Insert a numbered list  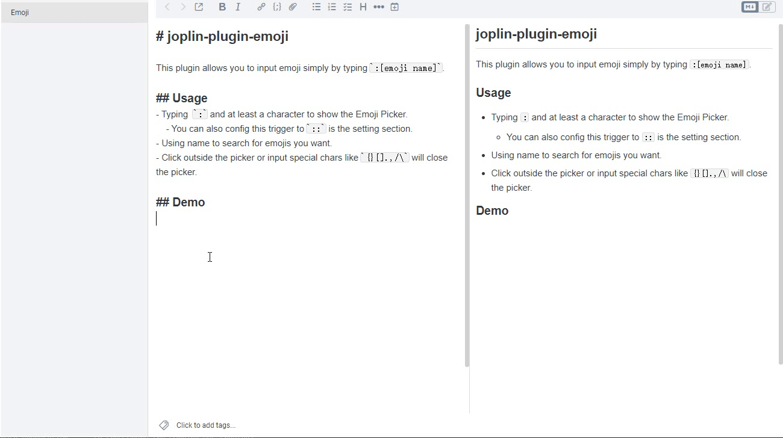click(332, 7)
